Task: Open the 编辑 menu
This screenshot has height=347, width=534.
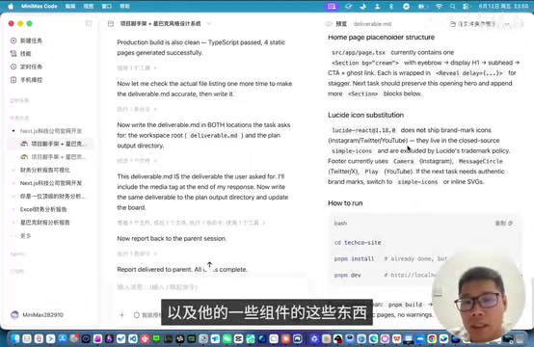Action: point(70,6)
